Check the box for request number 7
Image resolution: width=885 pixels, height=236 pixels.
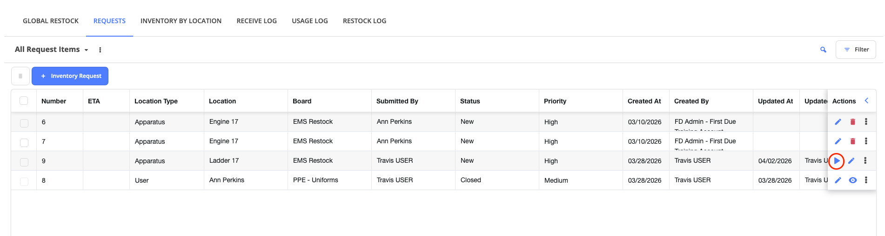pos(24,142)
